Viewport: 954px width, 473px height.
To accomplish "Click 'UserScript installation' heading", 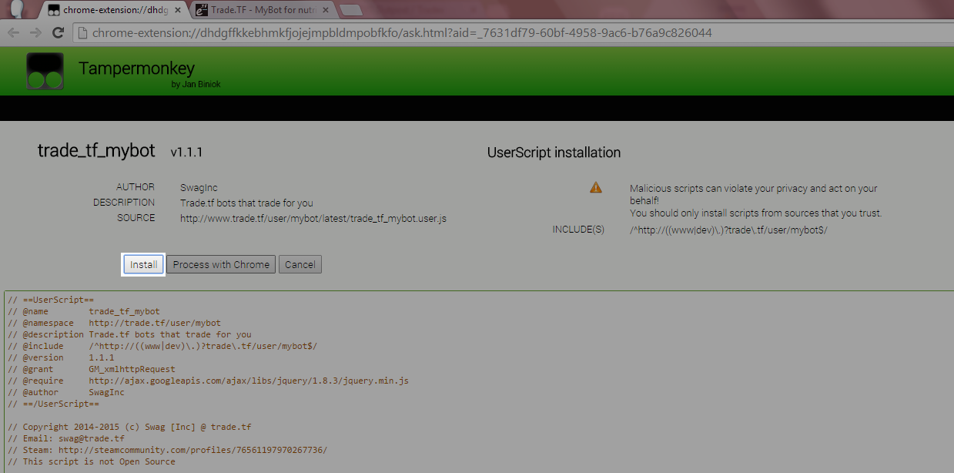I will [554, 153].
